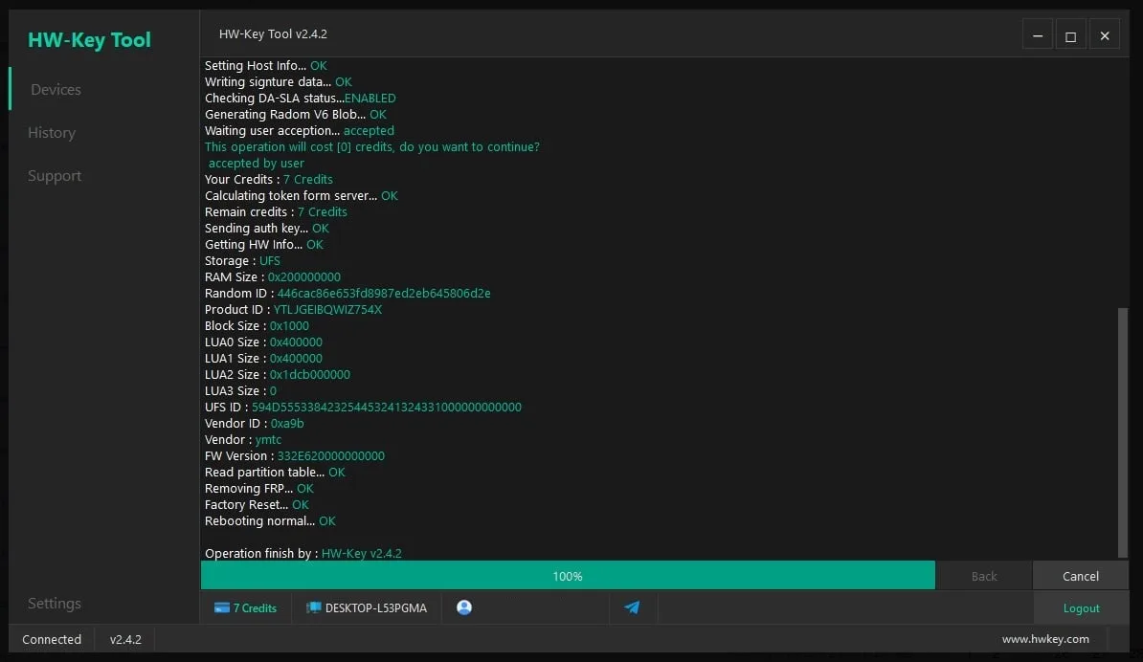1143x662 pixels.
Task: Open the Devices section in sidebar
Action: click(56, 90)
